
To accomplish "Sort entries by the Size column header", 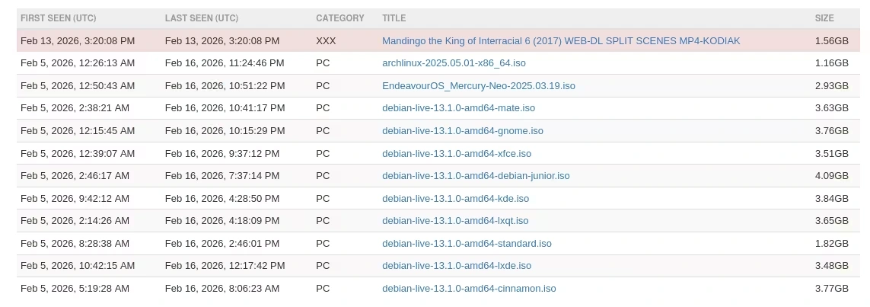I will click(x=824, y=18).
